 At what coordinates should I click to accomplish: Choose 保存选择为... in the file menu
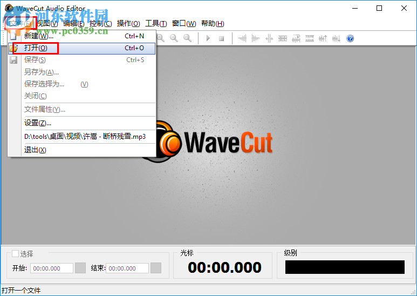pos(81,84)
